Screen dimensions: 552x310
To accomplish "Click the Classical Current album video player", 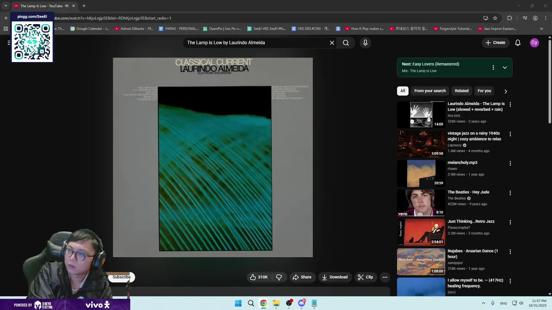I will [x=213, y=158].
